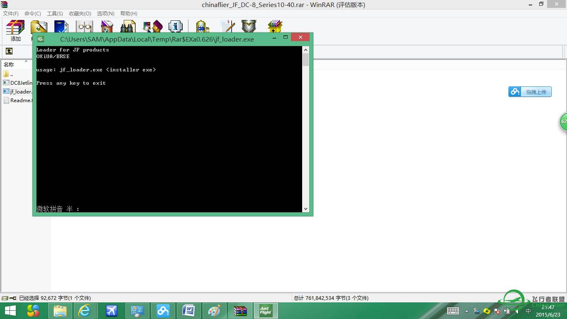Click the drive icon in WinRAR status bar
Screen dimensions: 567x319
click(5, 298)
